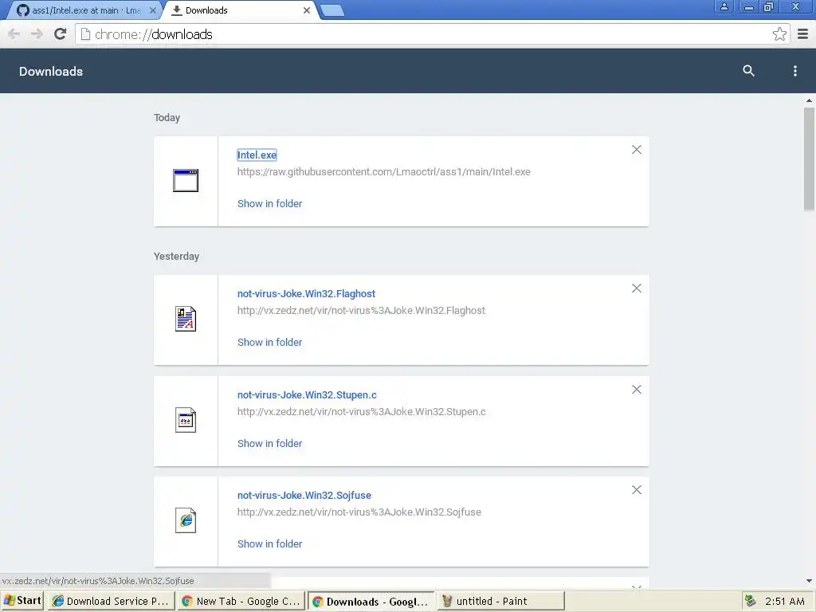Close the Downloads tab

click(307, 10)
